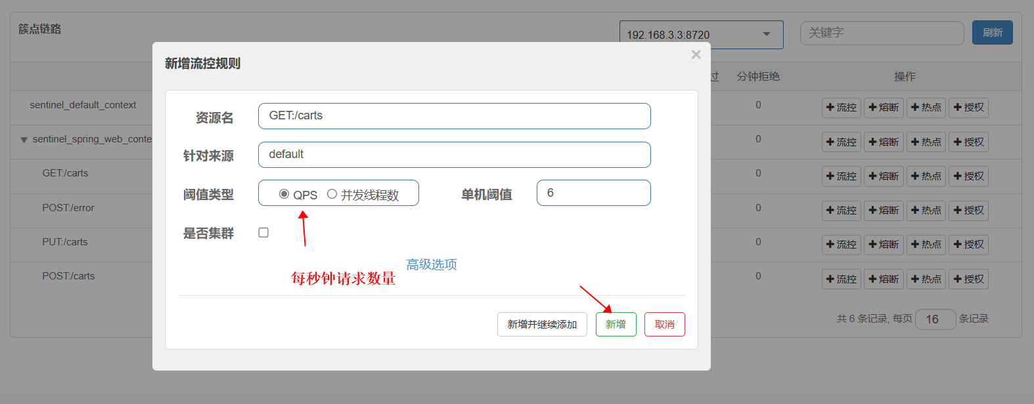Screen dimensions: 1034x404
Task: Close the 新增流控规则 dialog with X
Action: click(696, 54)
